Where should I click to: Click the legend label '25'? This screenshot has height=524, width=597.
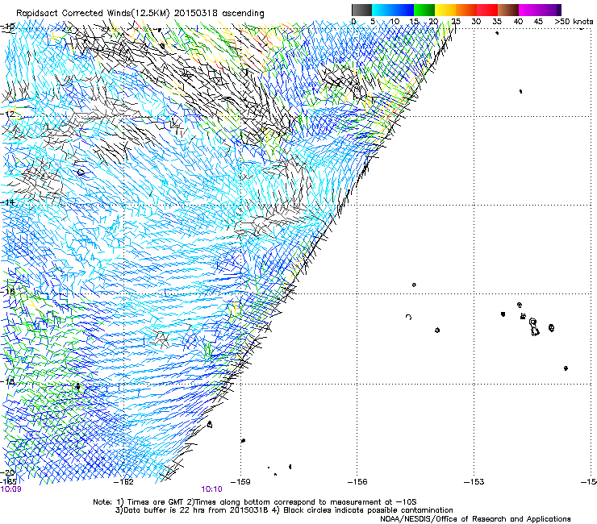pos(456,21)
